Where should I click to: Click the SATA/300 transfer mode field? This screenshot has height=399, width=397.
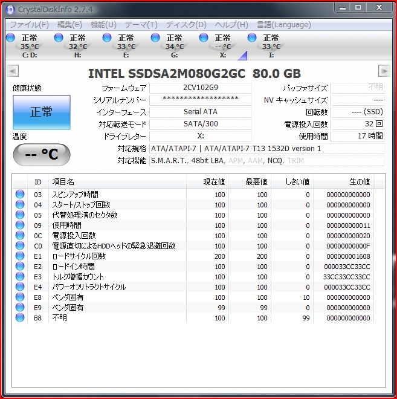click(201, 124)
